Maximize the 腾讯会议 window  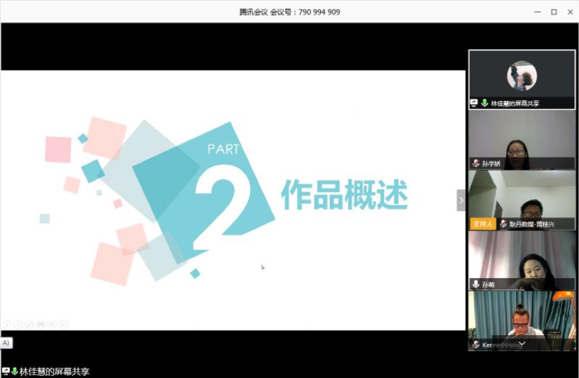click(554, 12)
